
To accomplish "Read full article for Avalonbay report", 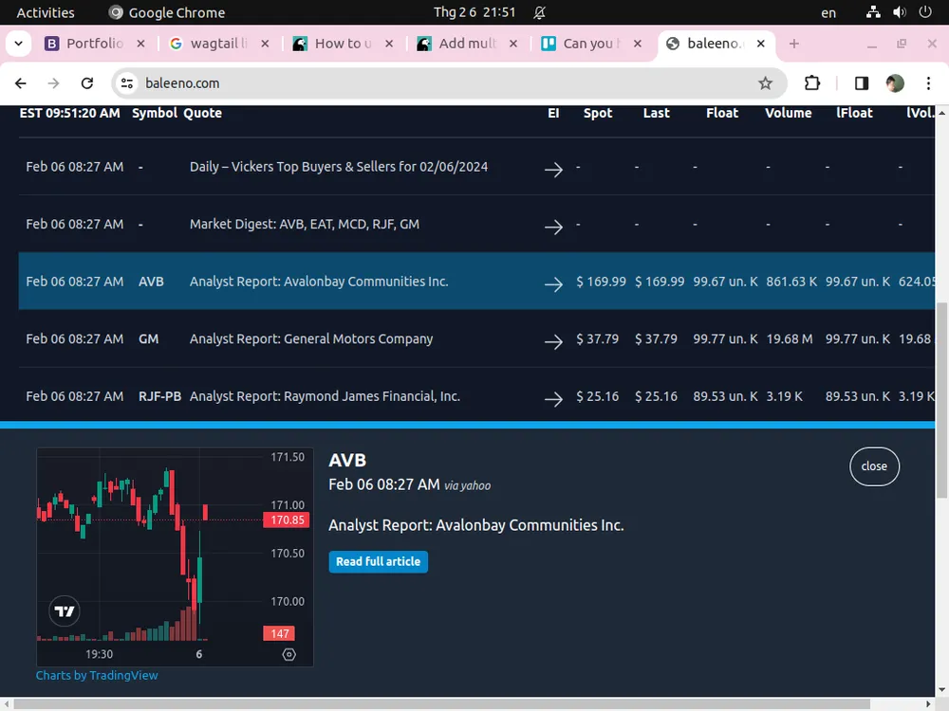I will point(379,561).
